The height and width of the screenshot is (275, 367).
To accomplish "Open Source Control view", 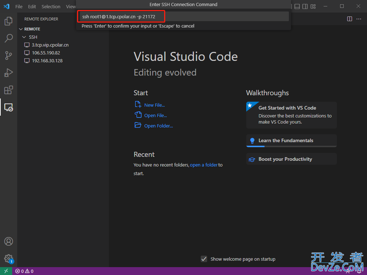I will [x=9, y=56].
